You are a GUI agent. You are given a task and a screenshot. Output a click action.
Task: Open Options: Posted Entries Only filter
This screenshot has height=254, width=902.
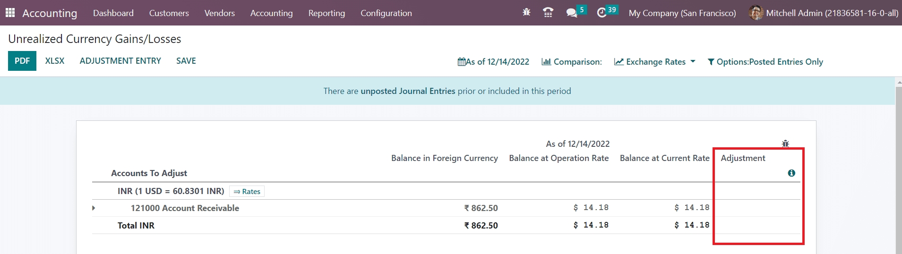point(765,62)
